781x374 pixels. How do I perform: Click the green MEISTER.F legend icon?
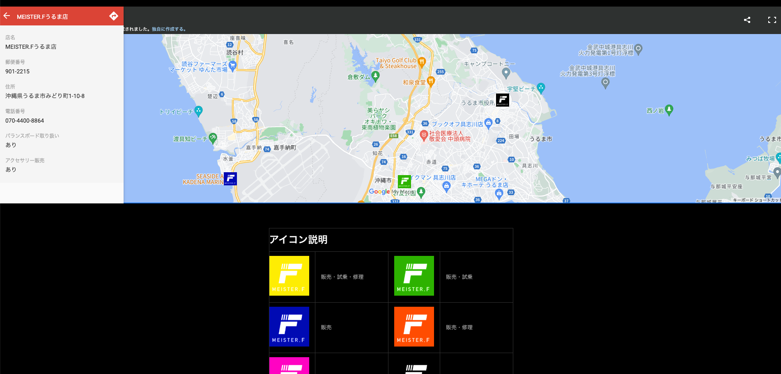414,276
